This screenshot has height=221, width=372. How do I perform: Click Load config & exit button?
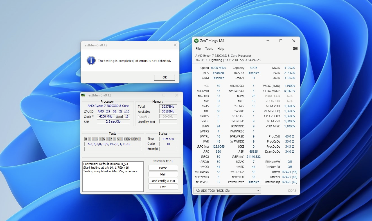pos(163,181)
